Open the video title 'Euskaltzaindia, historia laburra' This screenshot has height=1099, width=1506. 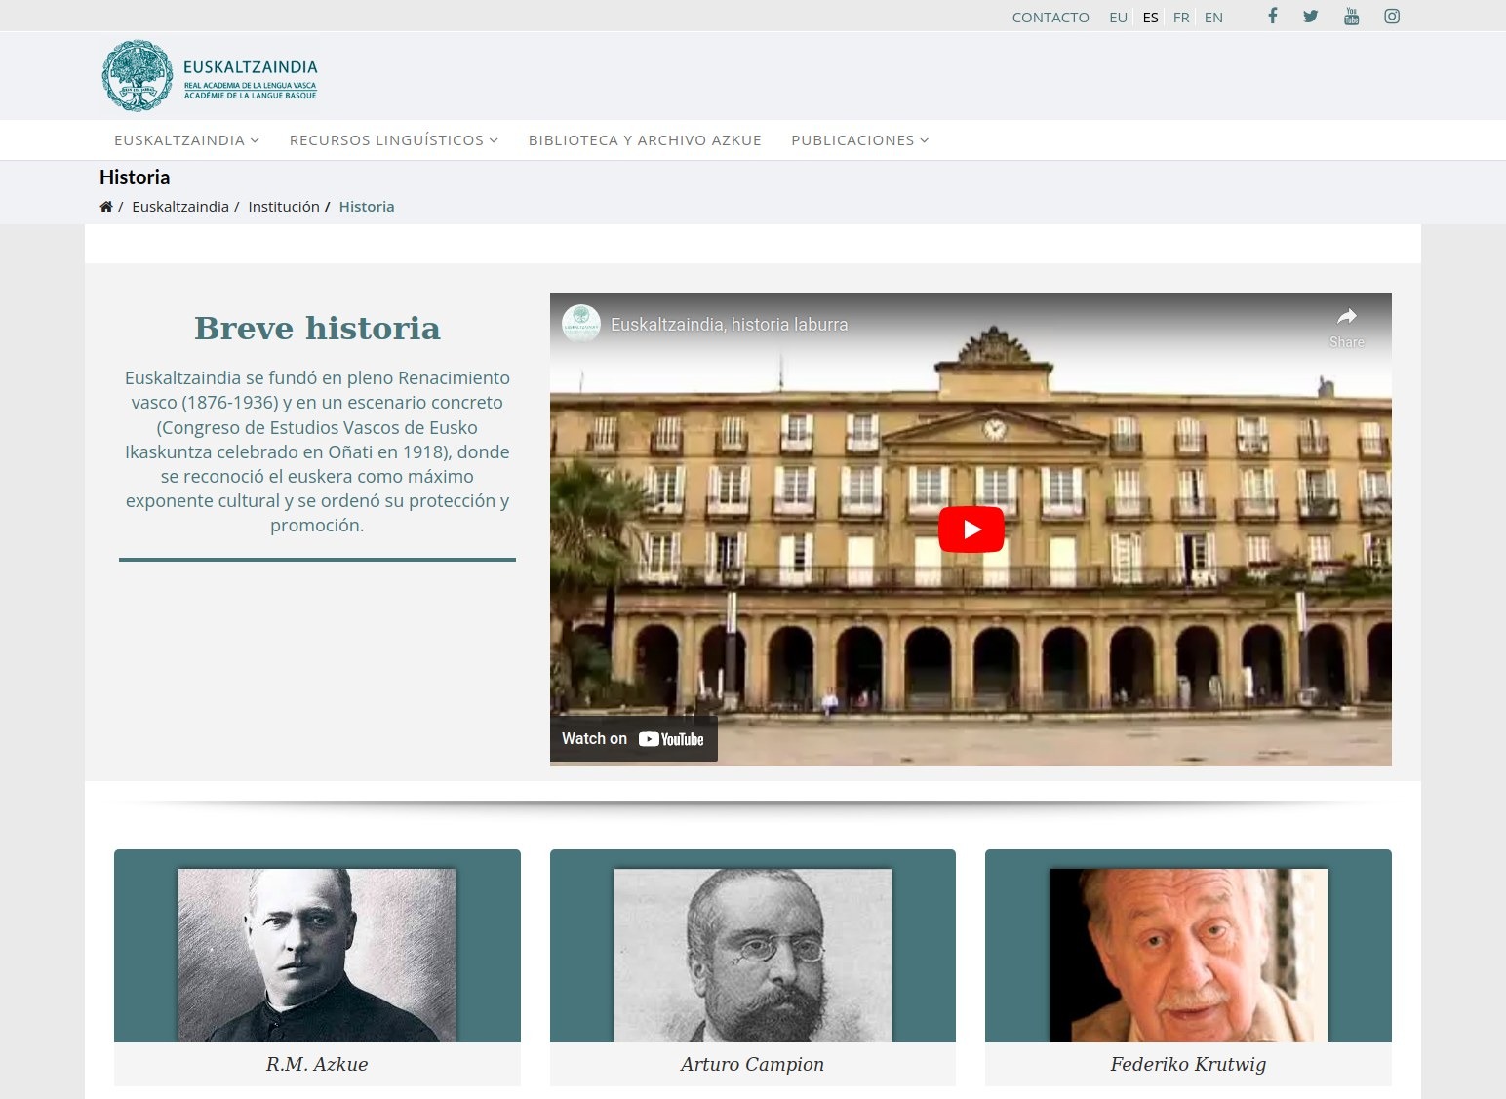(729, 325)
